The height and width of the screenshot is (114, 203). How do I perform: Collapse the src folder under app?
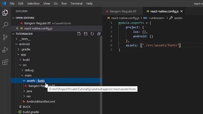coord(20,65)
